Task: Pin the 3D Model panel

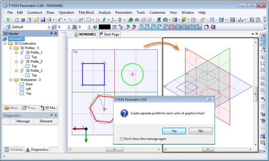Action: 51,33
